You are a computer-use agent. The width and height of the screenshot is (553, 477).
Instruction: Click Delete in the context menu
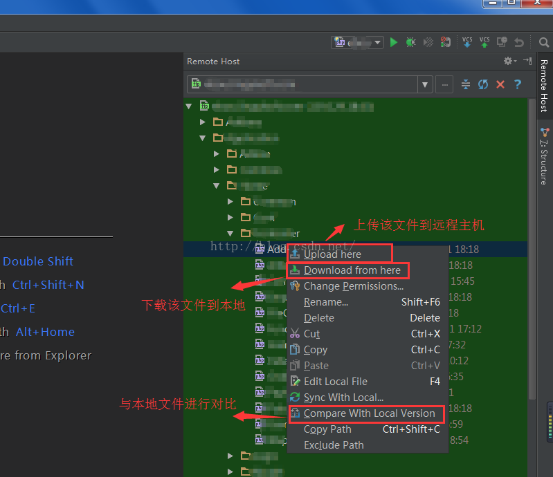(367, 318)
